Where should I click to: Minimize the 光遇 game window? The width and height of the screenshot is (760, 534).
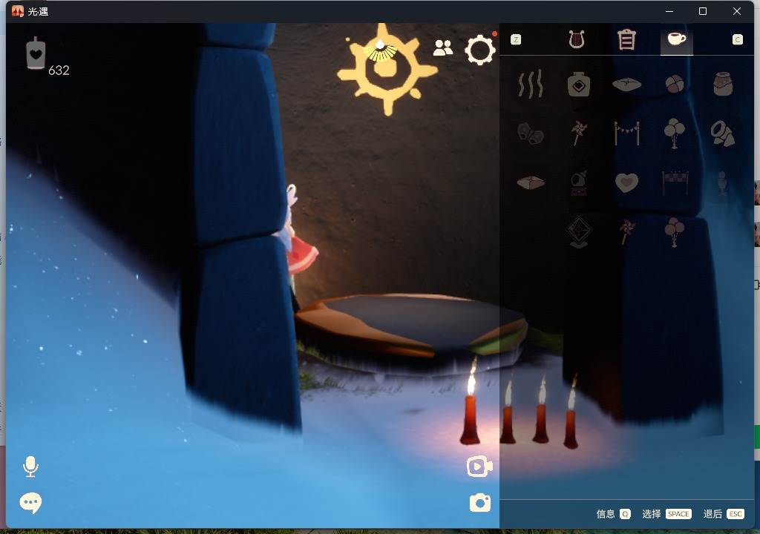[x=669, y=11]
